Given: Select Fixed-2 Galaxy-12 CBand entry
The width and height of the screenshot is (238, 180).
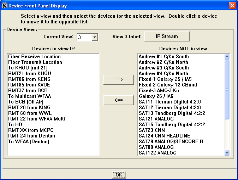Looking at the screenshot, I should tap(168, 85).
